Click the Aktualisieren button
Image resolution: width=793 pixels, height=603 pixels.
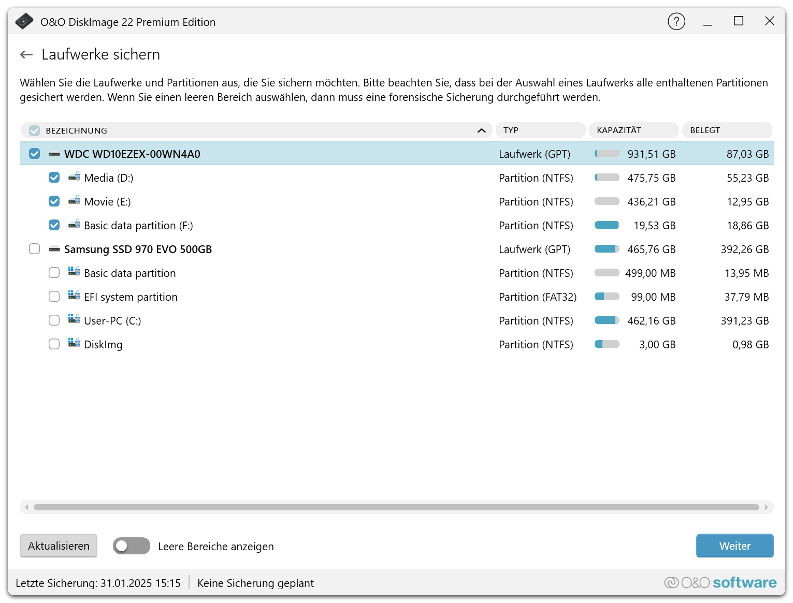point(59,546)
